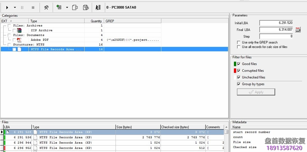Check the ZIP Archive checkbox

(14, 30)
